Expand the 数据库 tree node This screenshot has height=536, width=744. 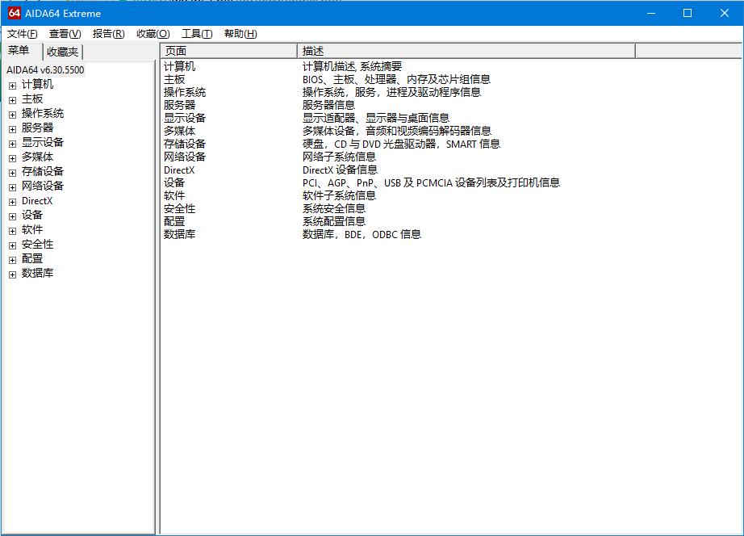point(12,274)
